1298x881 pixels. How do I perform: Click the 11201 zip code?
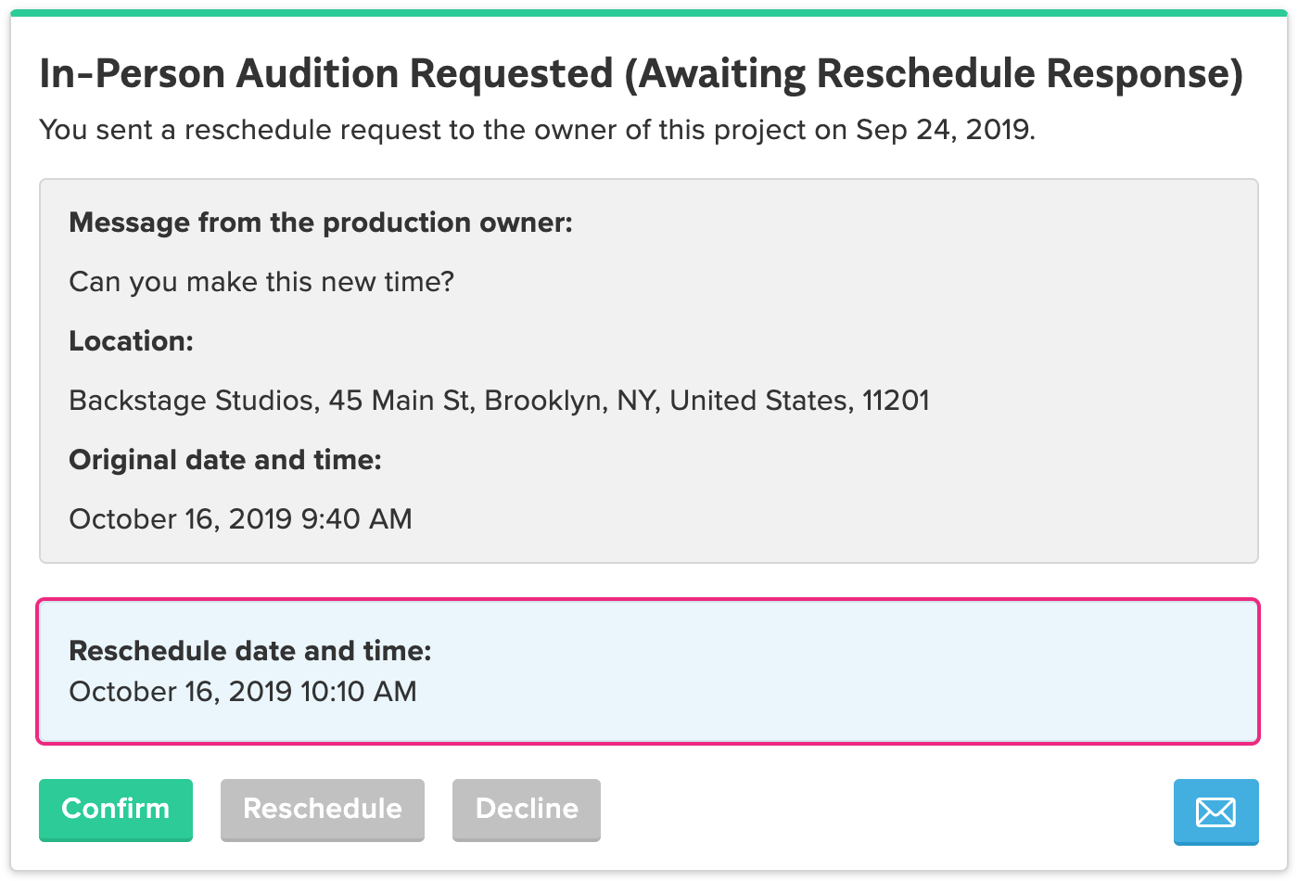[x=896, y=401]
